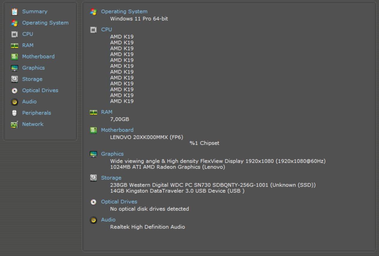
Task: Click the Optical Drives heading link in summary
Action: click(x=119, y=202)
